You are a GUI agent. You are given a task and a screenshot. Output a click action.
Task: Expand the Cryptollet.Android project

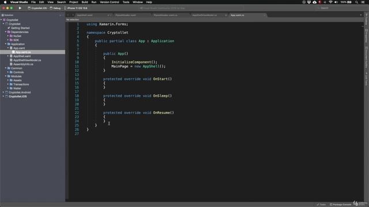3,92
